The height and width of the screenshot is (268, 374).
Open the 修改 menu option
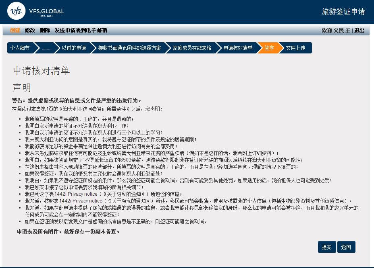[30, 31]
